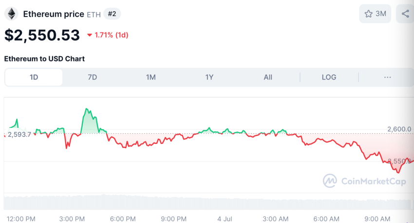Click the 4 Jul date axis marker

pyautogui.click(x=225, y=218)
